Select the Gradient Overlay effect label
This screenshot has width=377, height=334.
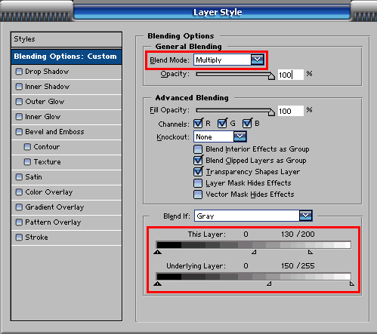tap(54, 207)
